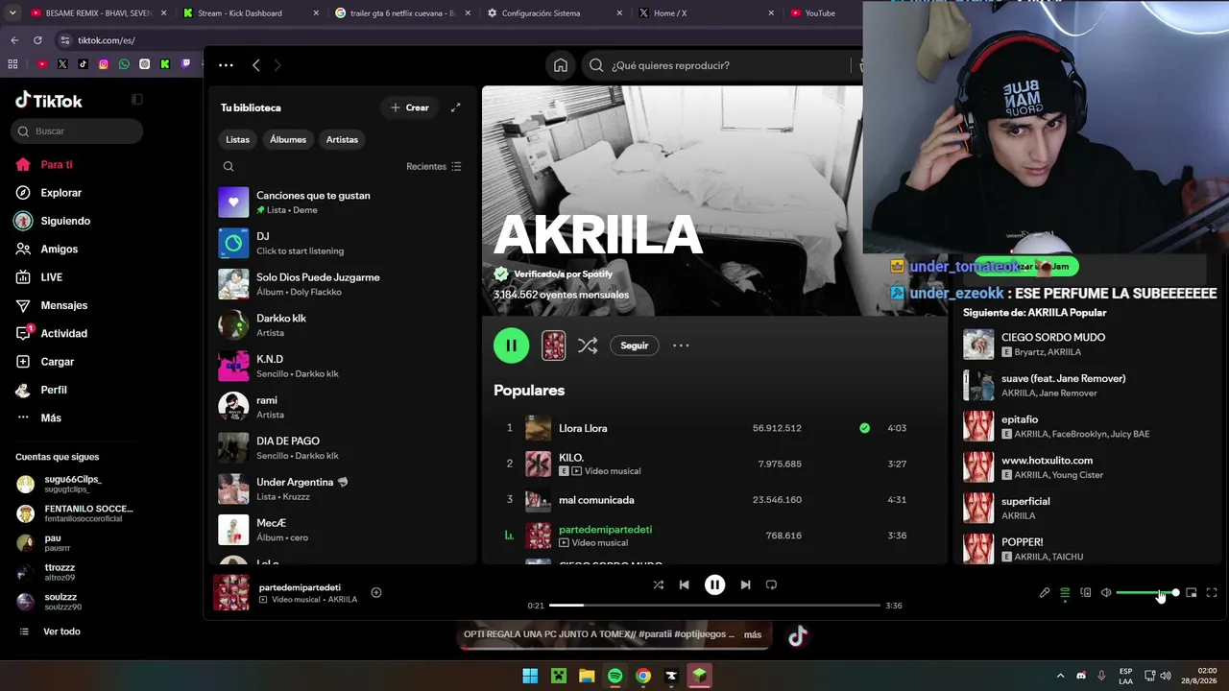Viewport: 1229px width, 691px height.
Task: Click the Spotify search field
Action: (716, 65)
